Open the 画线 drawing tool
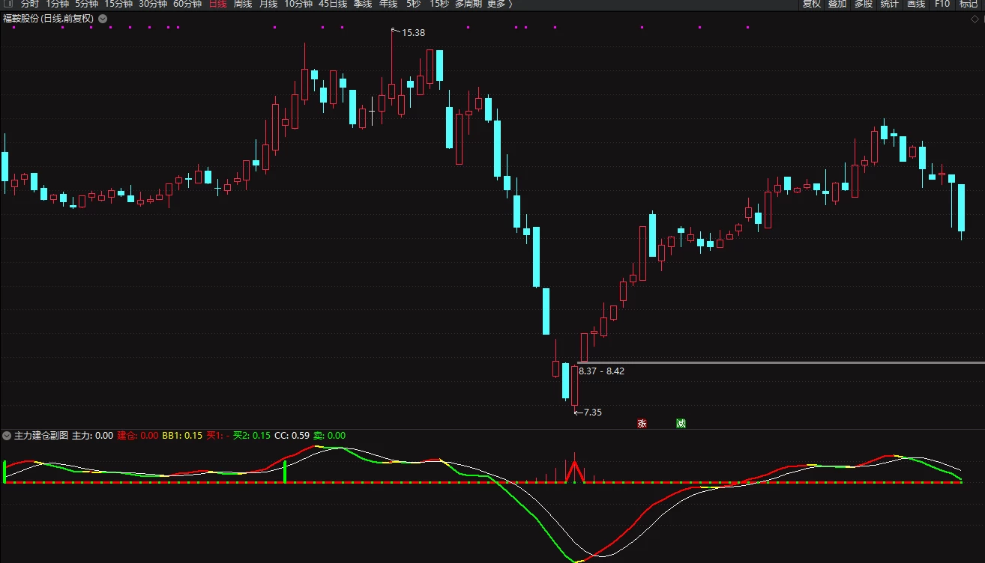 coord(916,4)
